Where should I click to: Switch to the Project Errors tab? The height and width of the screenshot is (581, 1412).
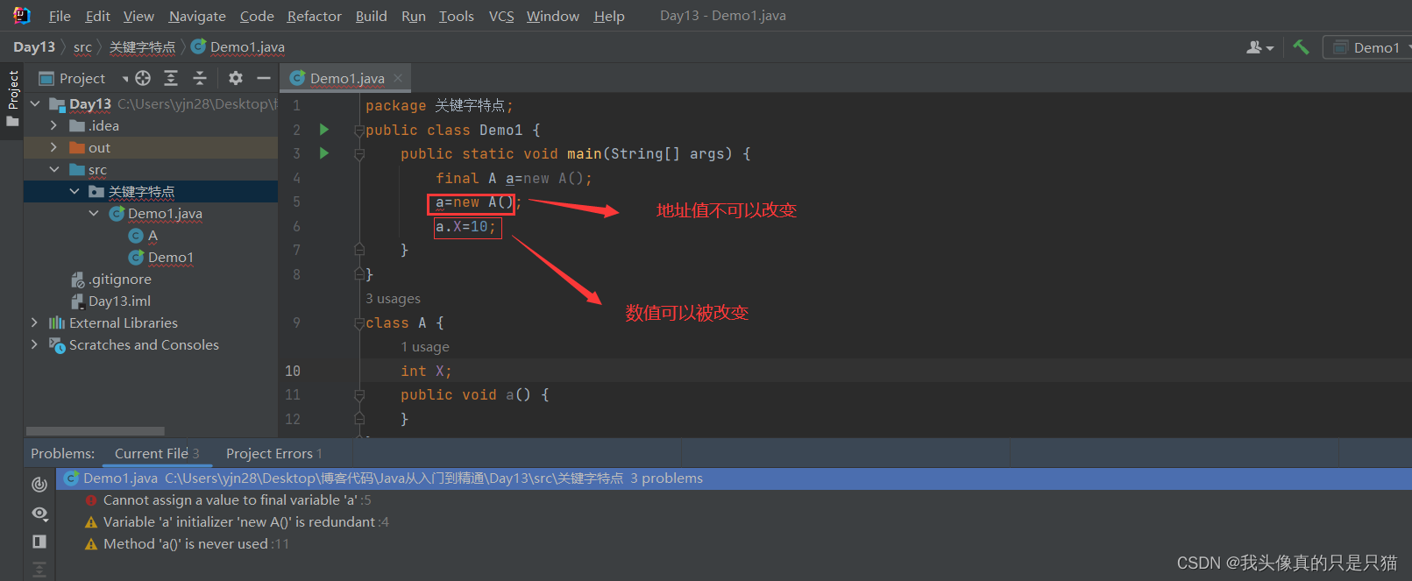[274, 453]
